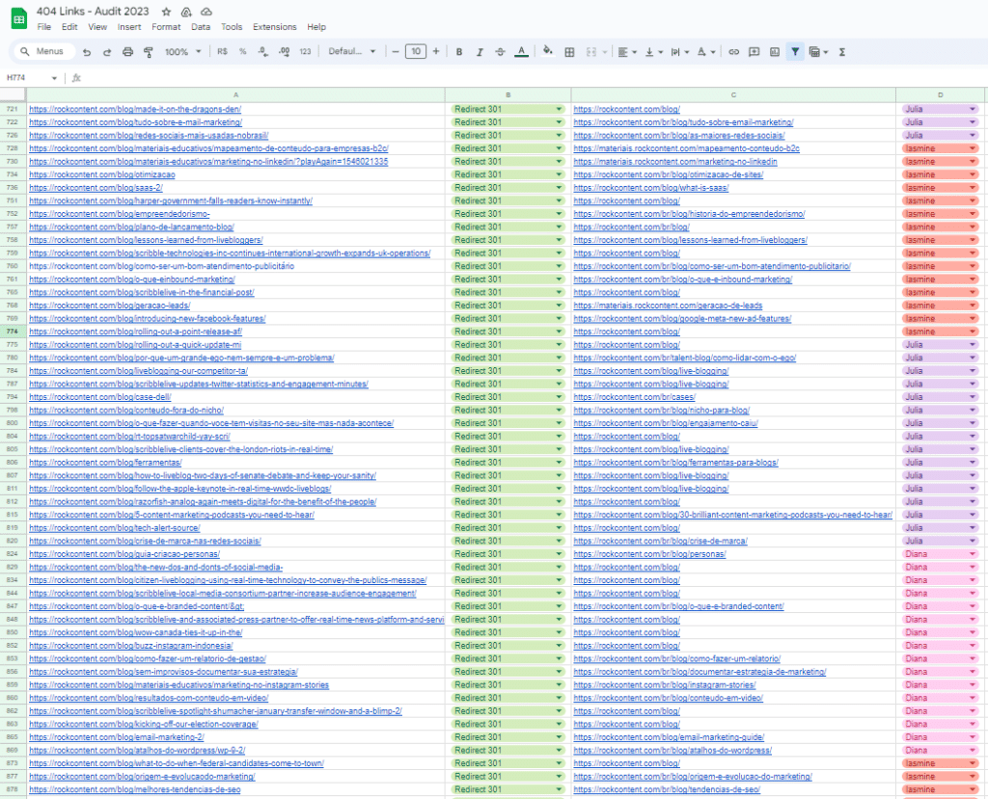Open text wrapping options

point(679,52)
